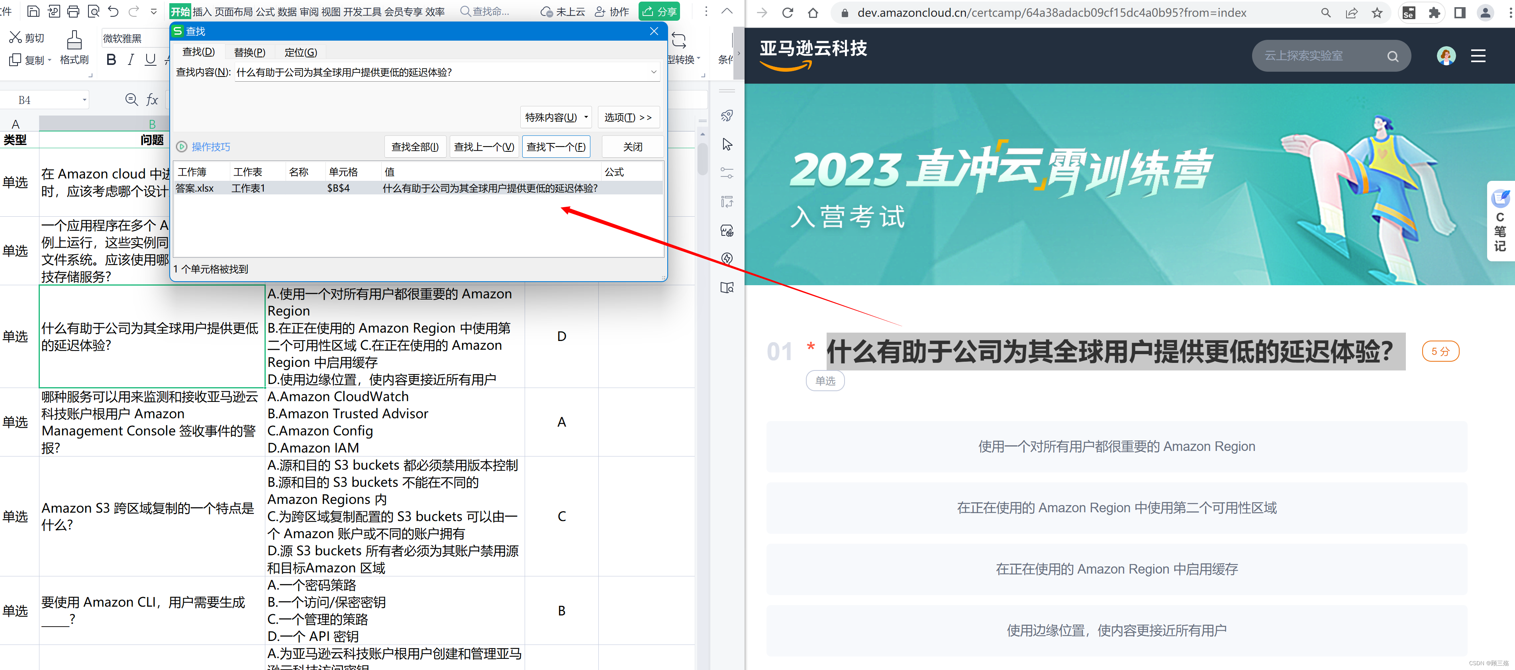Toggle bold formatting

[111, 59]
